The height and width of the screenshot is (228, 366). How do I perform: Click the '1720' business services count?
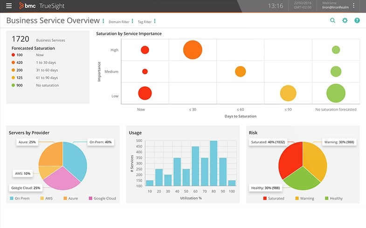(21, 39)
